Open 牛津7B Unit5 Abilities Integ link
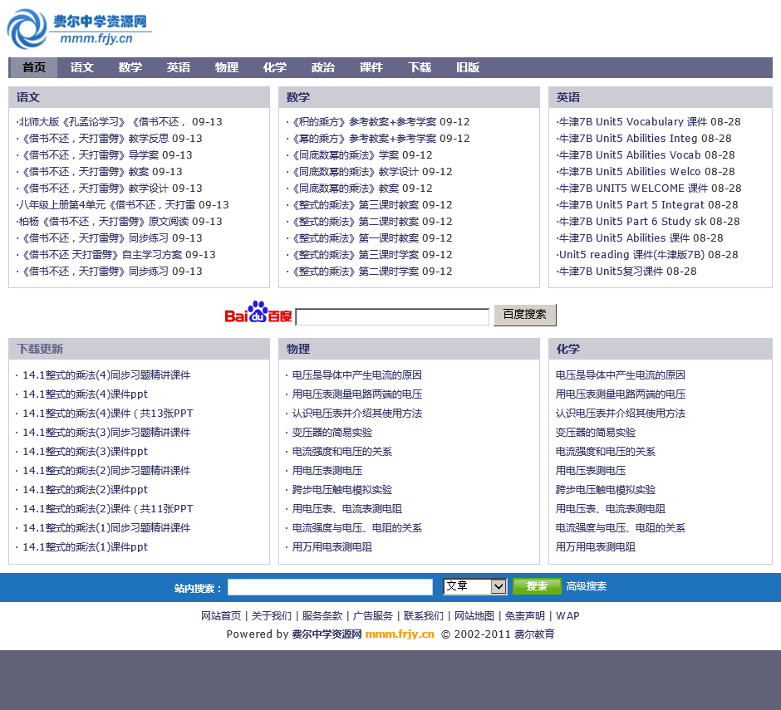Viewport: 781px width, 710px height. point(627,139)
